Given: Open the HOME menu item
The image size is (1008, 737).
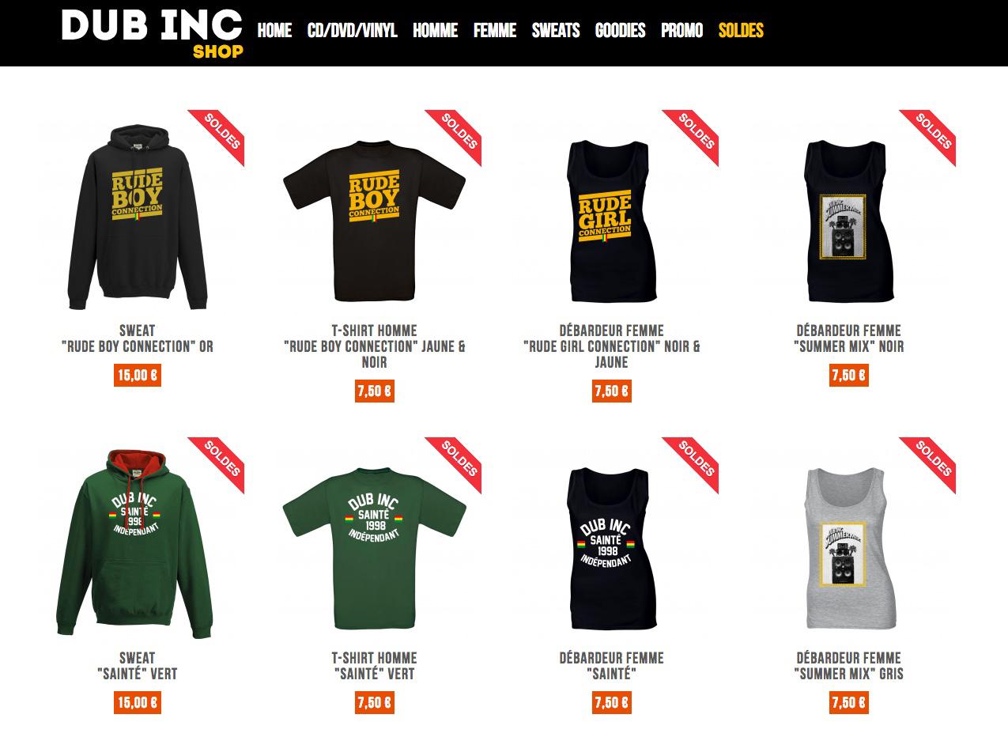Looking at the screenshot, I should tap(274, 31).
